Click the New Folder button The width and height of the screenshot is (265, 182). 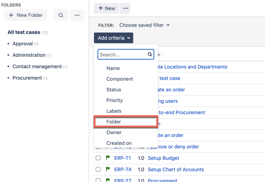click(26, 15)
